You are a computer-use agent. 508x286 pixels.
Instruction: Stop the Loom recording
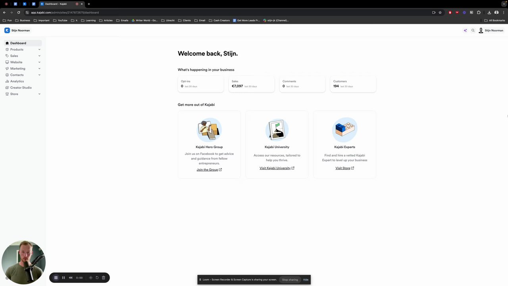(56, 278)
